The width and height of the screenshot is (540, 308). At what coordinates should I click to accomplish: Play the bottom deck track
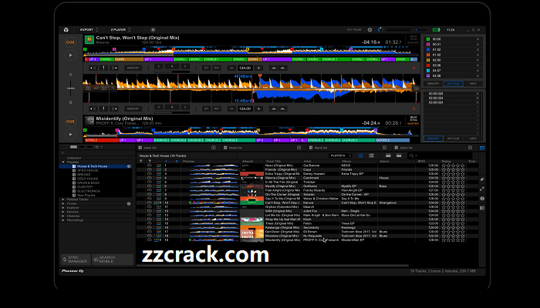coord(71,135)
